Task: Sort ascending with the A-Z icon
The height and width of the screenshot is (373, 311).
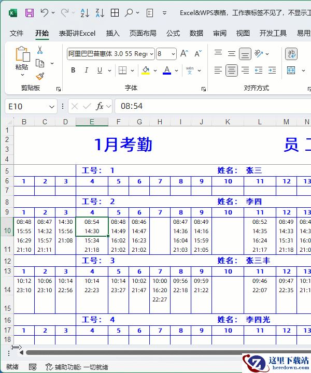Action: click(x=85, y=13)
